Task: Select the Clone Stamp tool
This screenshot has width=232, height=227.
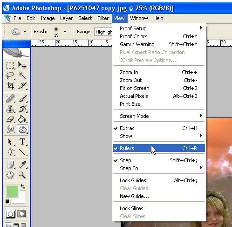Action: [10, 109]
